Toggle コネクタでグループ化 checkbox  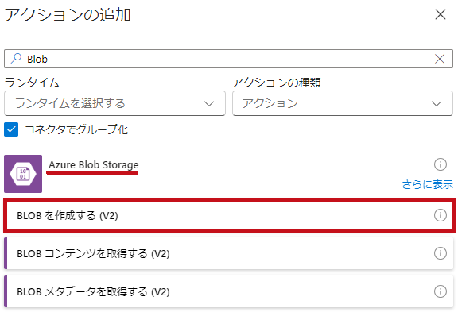point(11,129)
